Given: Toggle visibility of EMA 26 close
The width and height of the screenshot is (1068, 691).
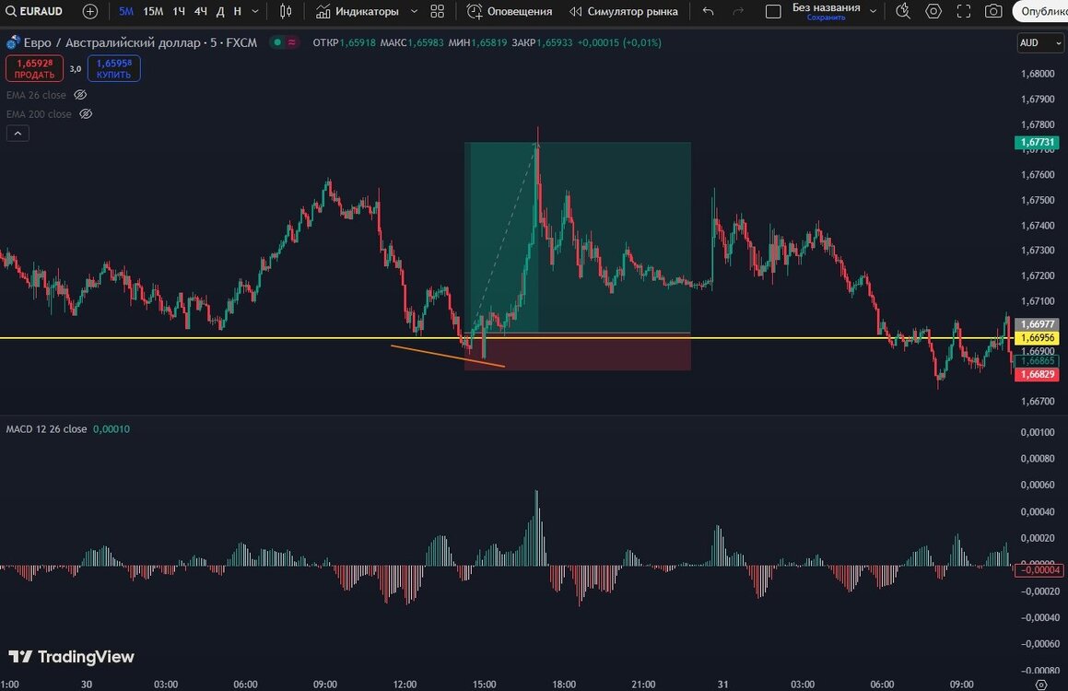Looking at the screenshot, I should coord(80,95).
